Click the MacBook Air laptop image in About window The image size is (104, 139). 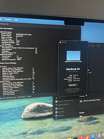(73, 57)
